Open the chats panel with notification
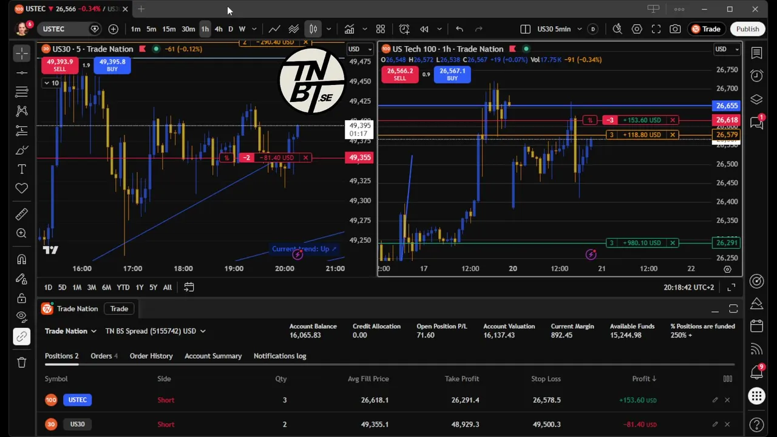The height and width of the screenshot is (437, 777). pos(756,122)
